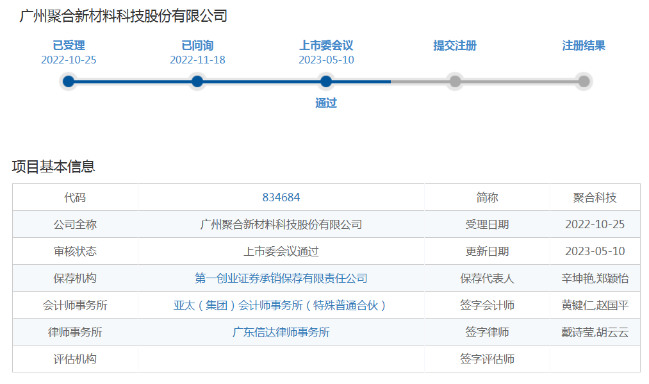Click the 律师事务所 label cell
This screenshot has width=649, height=384.
click(x=75, y=332)
